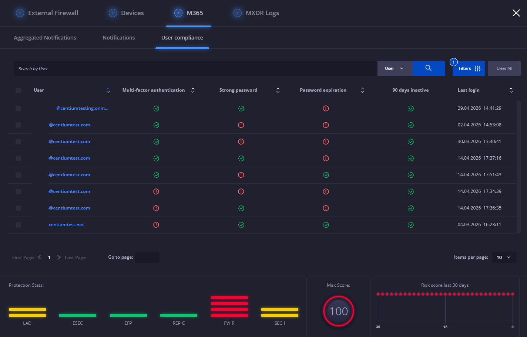Open the MXDR Logs tab
The image size is (527, 337).
click(x=256, y=13)
